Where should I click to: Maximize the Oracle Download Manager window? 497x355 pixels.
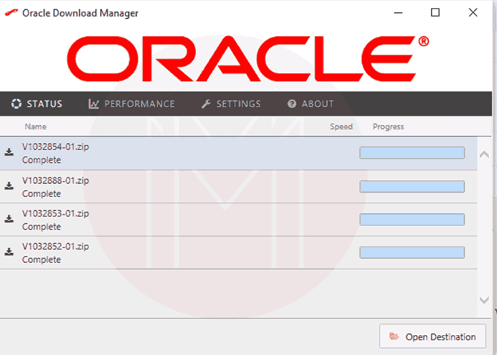(435, 13)
